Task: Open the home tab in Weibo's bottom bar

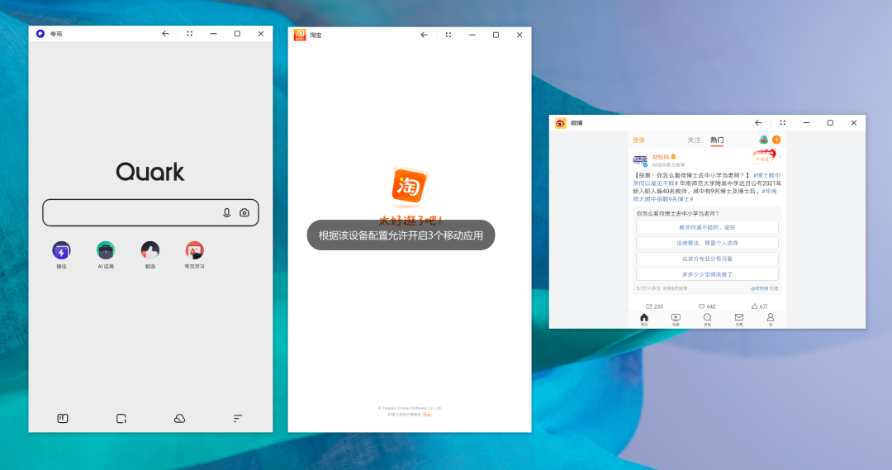Action: point(644,319)
